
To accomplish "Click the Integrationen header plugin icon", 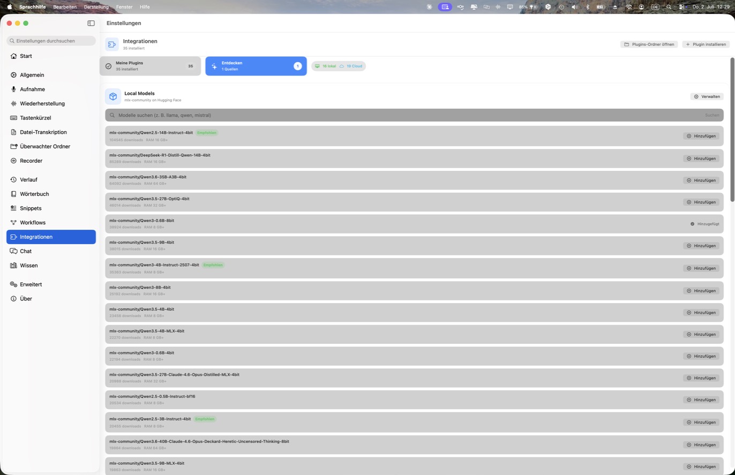I will [112, 44].
